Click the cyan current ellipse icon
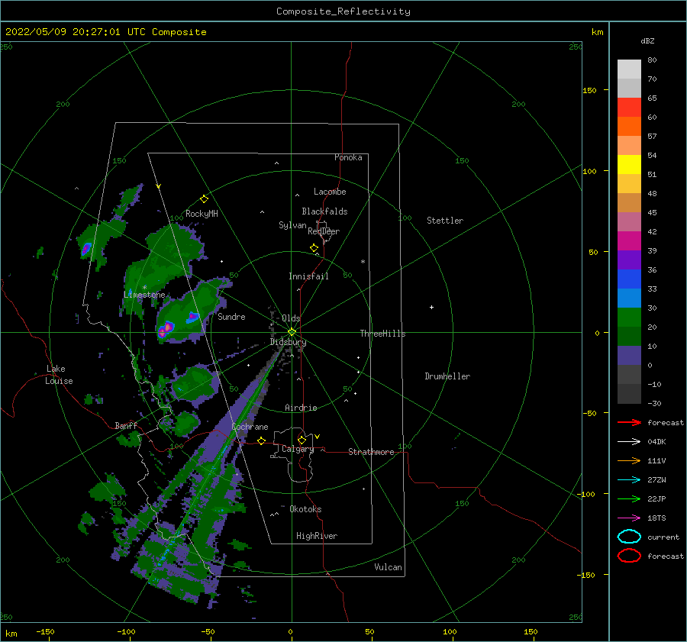The image size is (687, 642). point(629,537)
